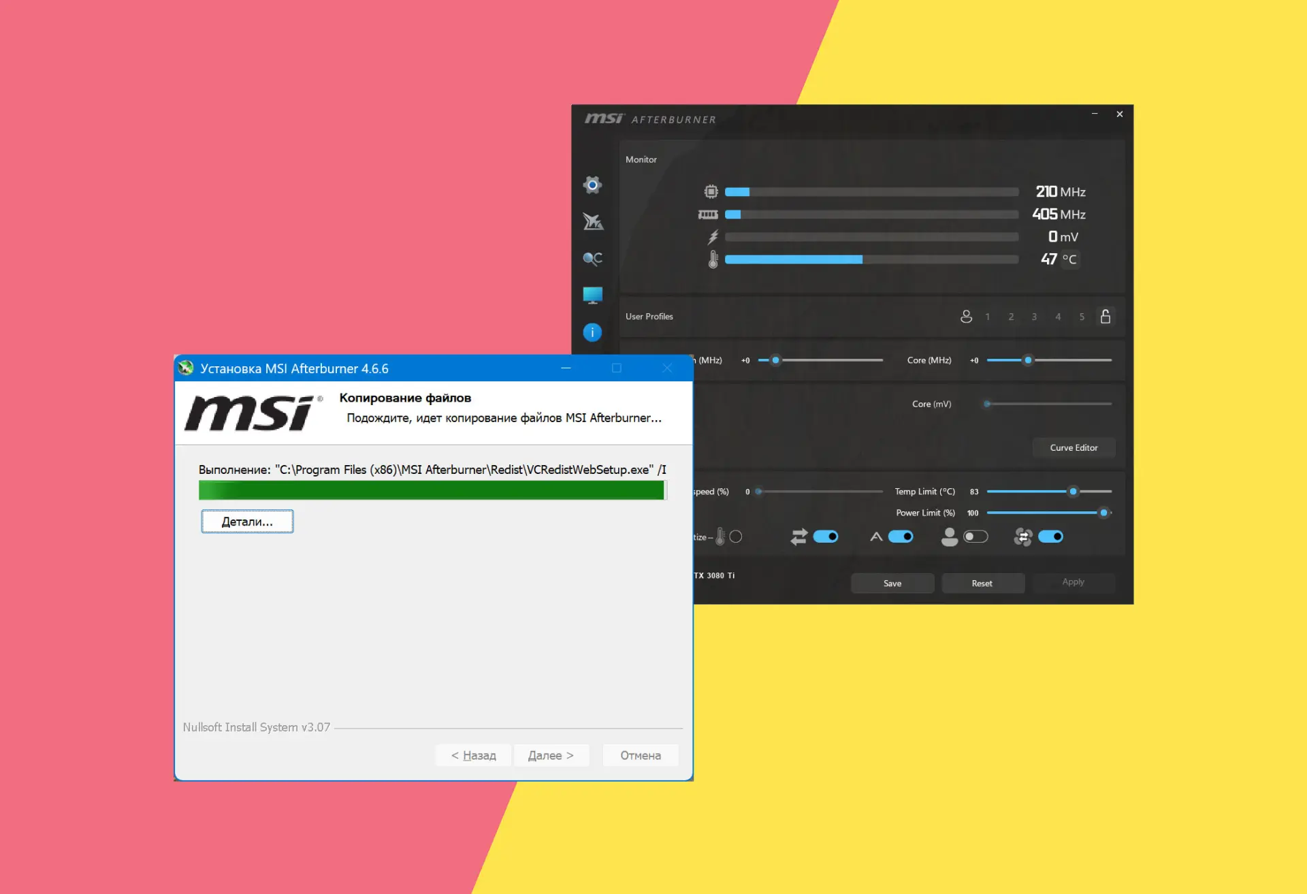Select user profile slot 5

[x=1082, y=317]
